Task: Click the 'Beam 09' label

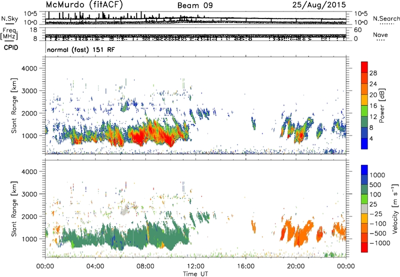Action: pos(195,5)
